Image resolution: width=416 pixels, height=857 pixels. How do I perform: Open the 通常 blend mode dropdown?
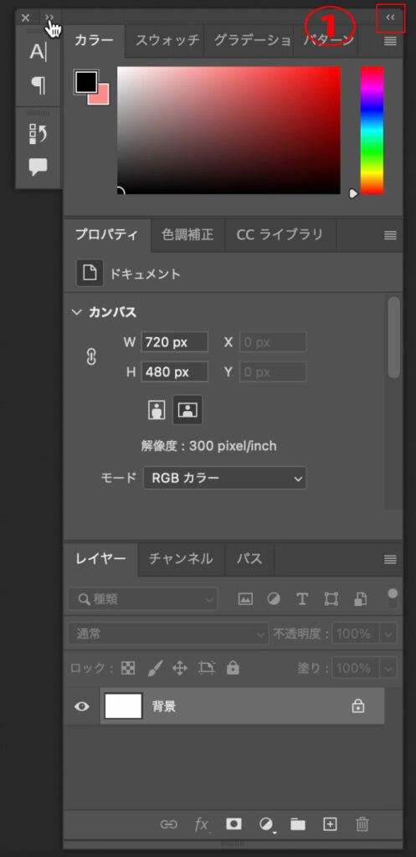tap(168, 634)
